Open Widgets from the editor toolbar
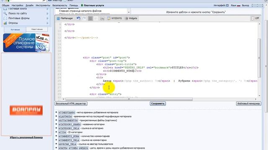 click(131, 18)
